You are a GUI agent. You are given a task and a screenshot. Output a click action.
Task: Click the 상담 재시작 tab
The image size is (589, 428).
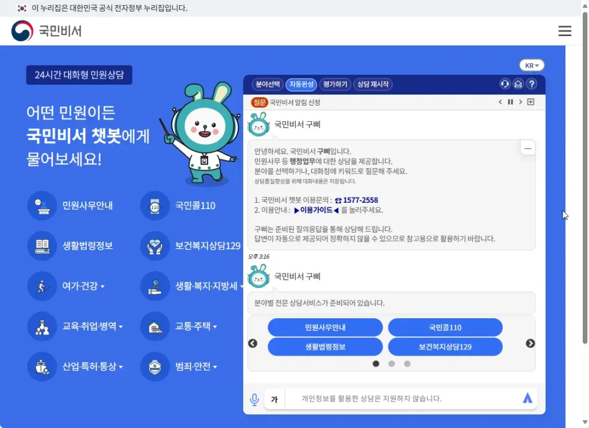372,84
